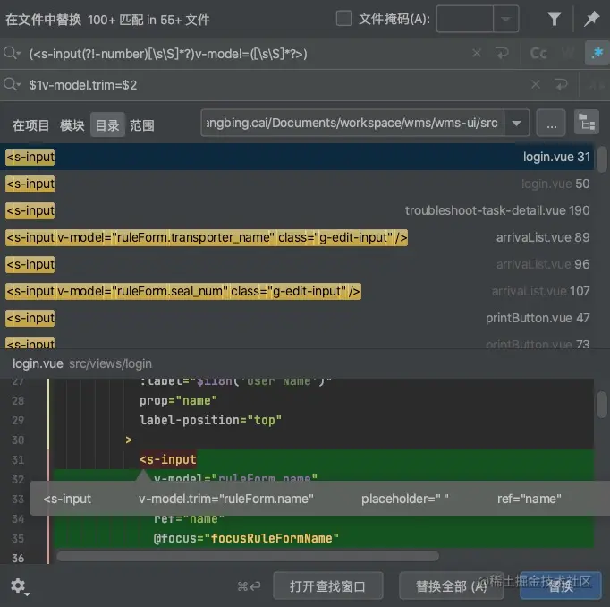Toggle match case Cc option

pyautogui.click(x=538, y=54)
